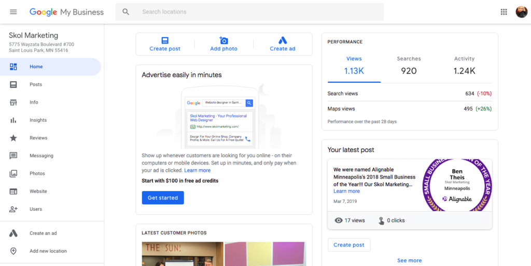The image size is (531, 266).
Task: Click the search magnifier icon
Action: tap(125, 12)
